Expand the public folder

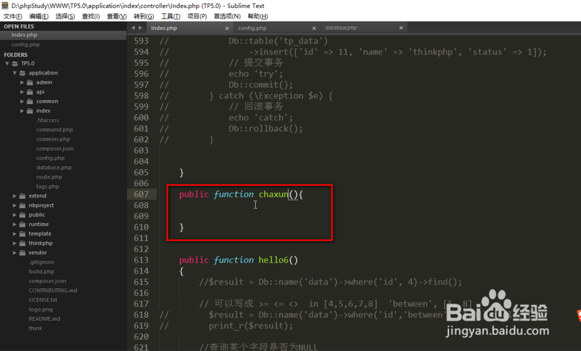tap(15, 215)
